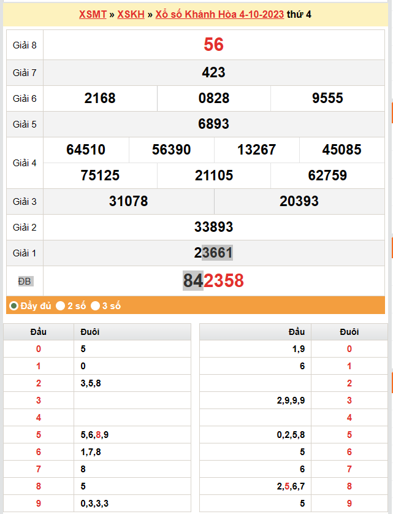Click the Đuôi header in the right table
The width and height of the screenshot is (393, 514).
(349, 332)
